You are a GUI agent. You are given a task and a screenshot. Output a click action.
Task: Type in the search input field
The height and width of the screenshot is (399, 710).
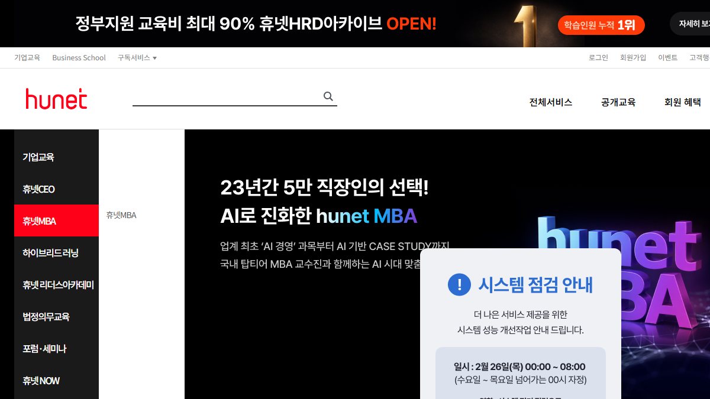[225, 96]
